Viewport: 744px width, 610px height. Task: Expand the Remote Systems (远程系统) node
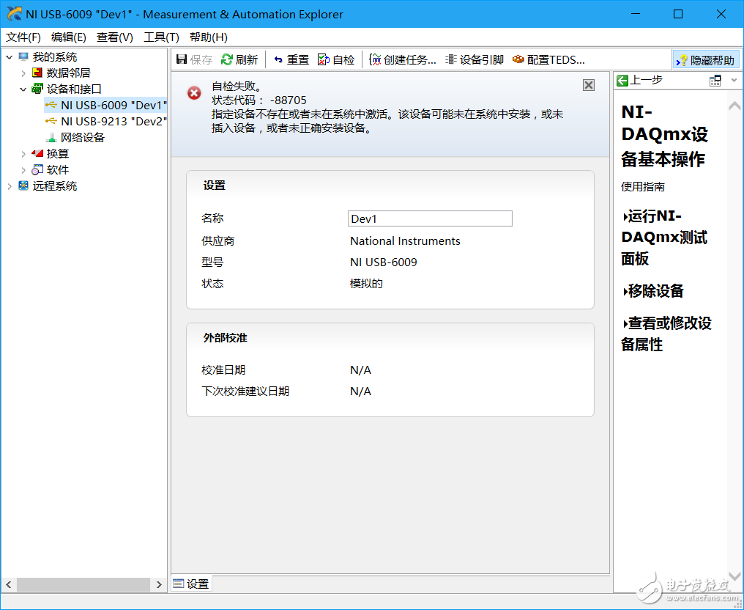9,186
